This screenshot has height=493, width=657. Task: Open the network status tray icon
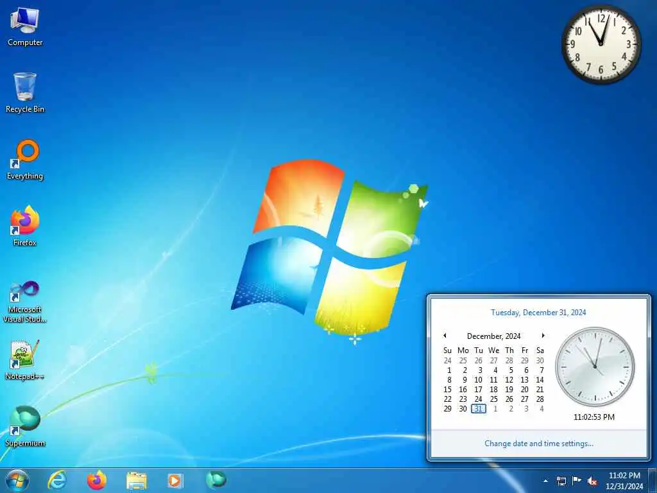coord(561,481)
